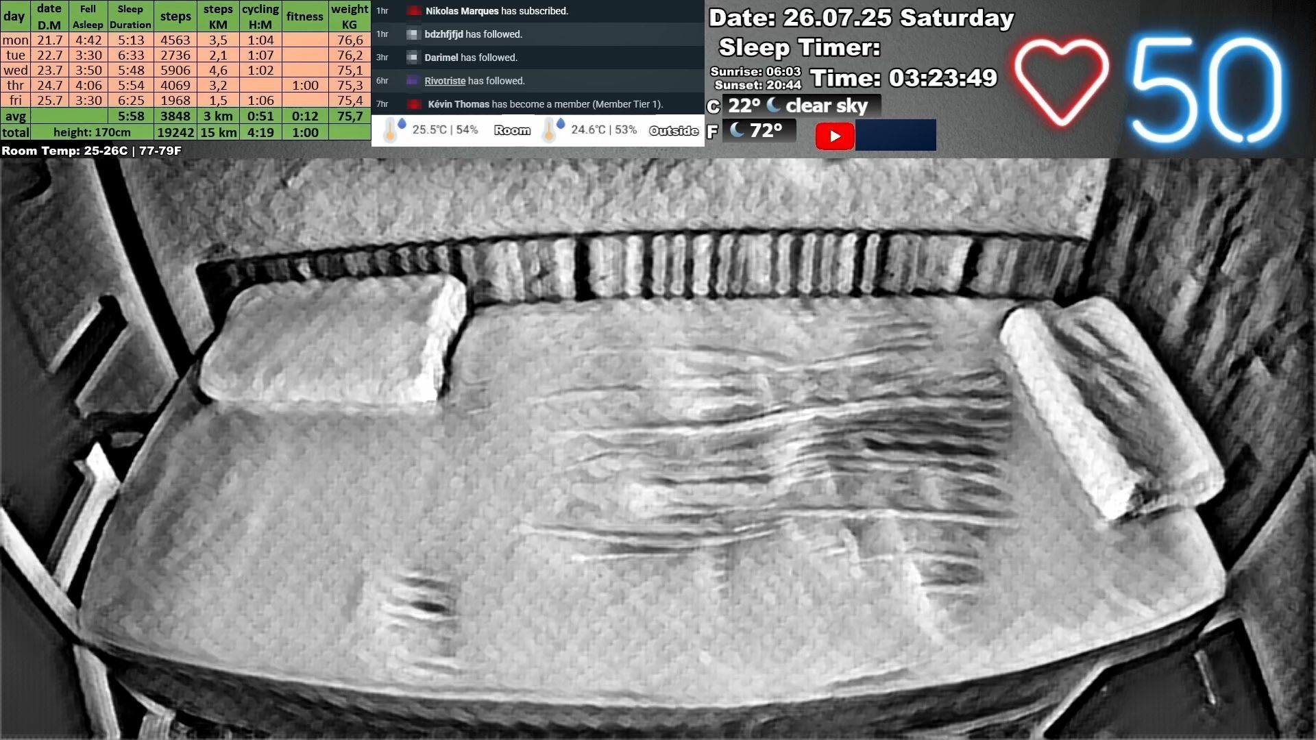The image size is (1316, 740).
Task: Click the average weight 75,7
Action: [350, 116]
